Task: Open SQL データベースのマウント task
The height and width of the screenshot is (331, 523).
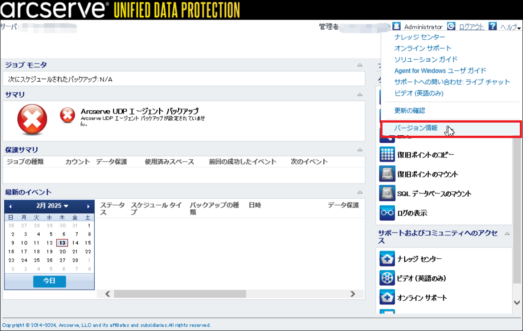Action: pos(434,193)
